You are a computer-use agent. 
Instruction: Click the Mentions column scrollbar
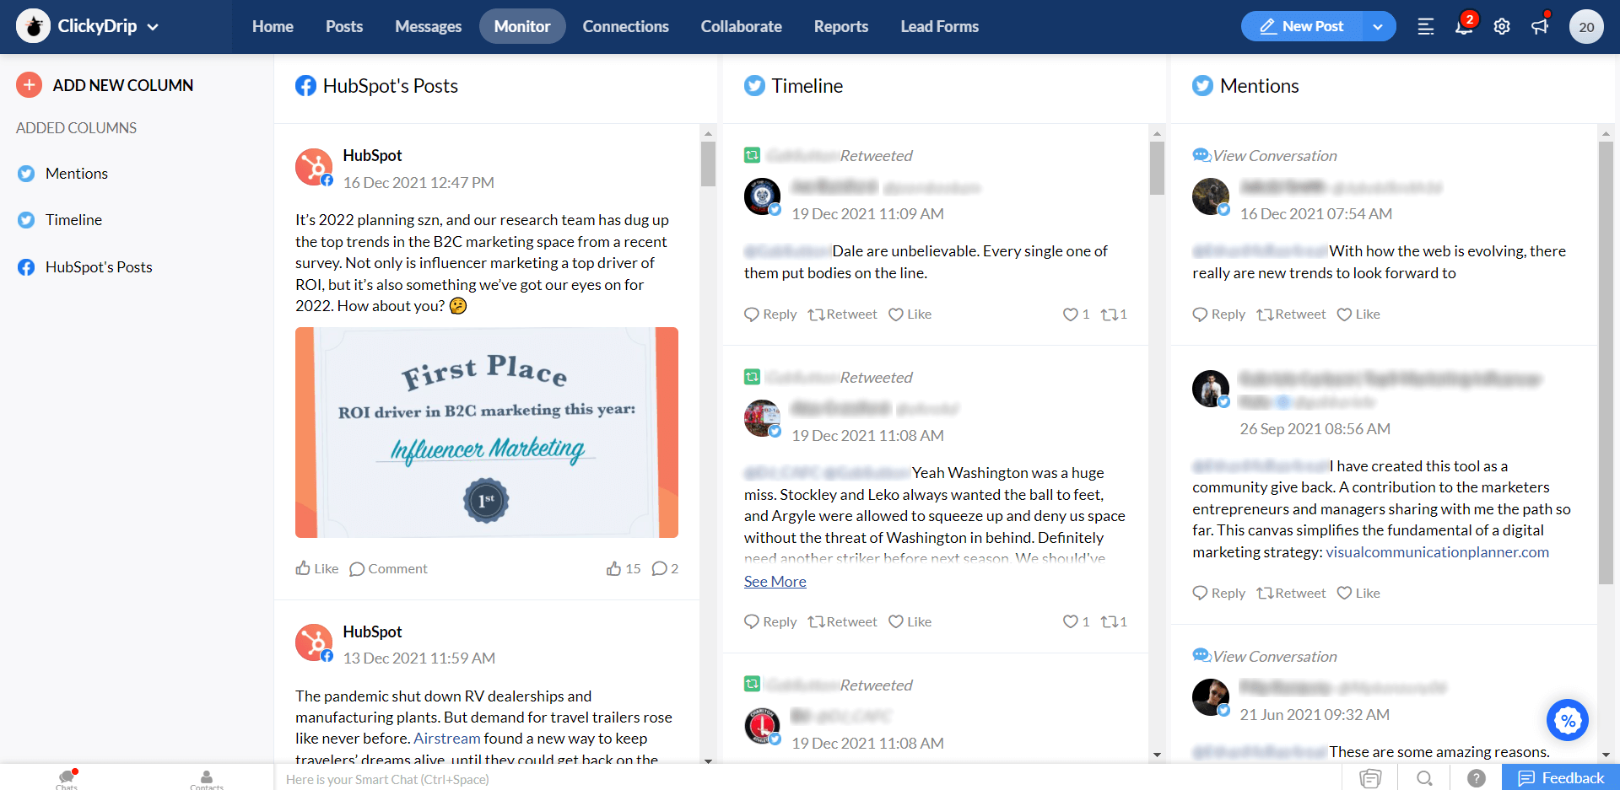click(x=1606, y=363)
